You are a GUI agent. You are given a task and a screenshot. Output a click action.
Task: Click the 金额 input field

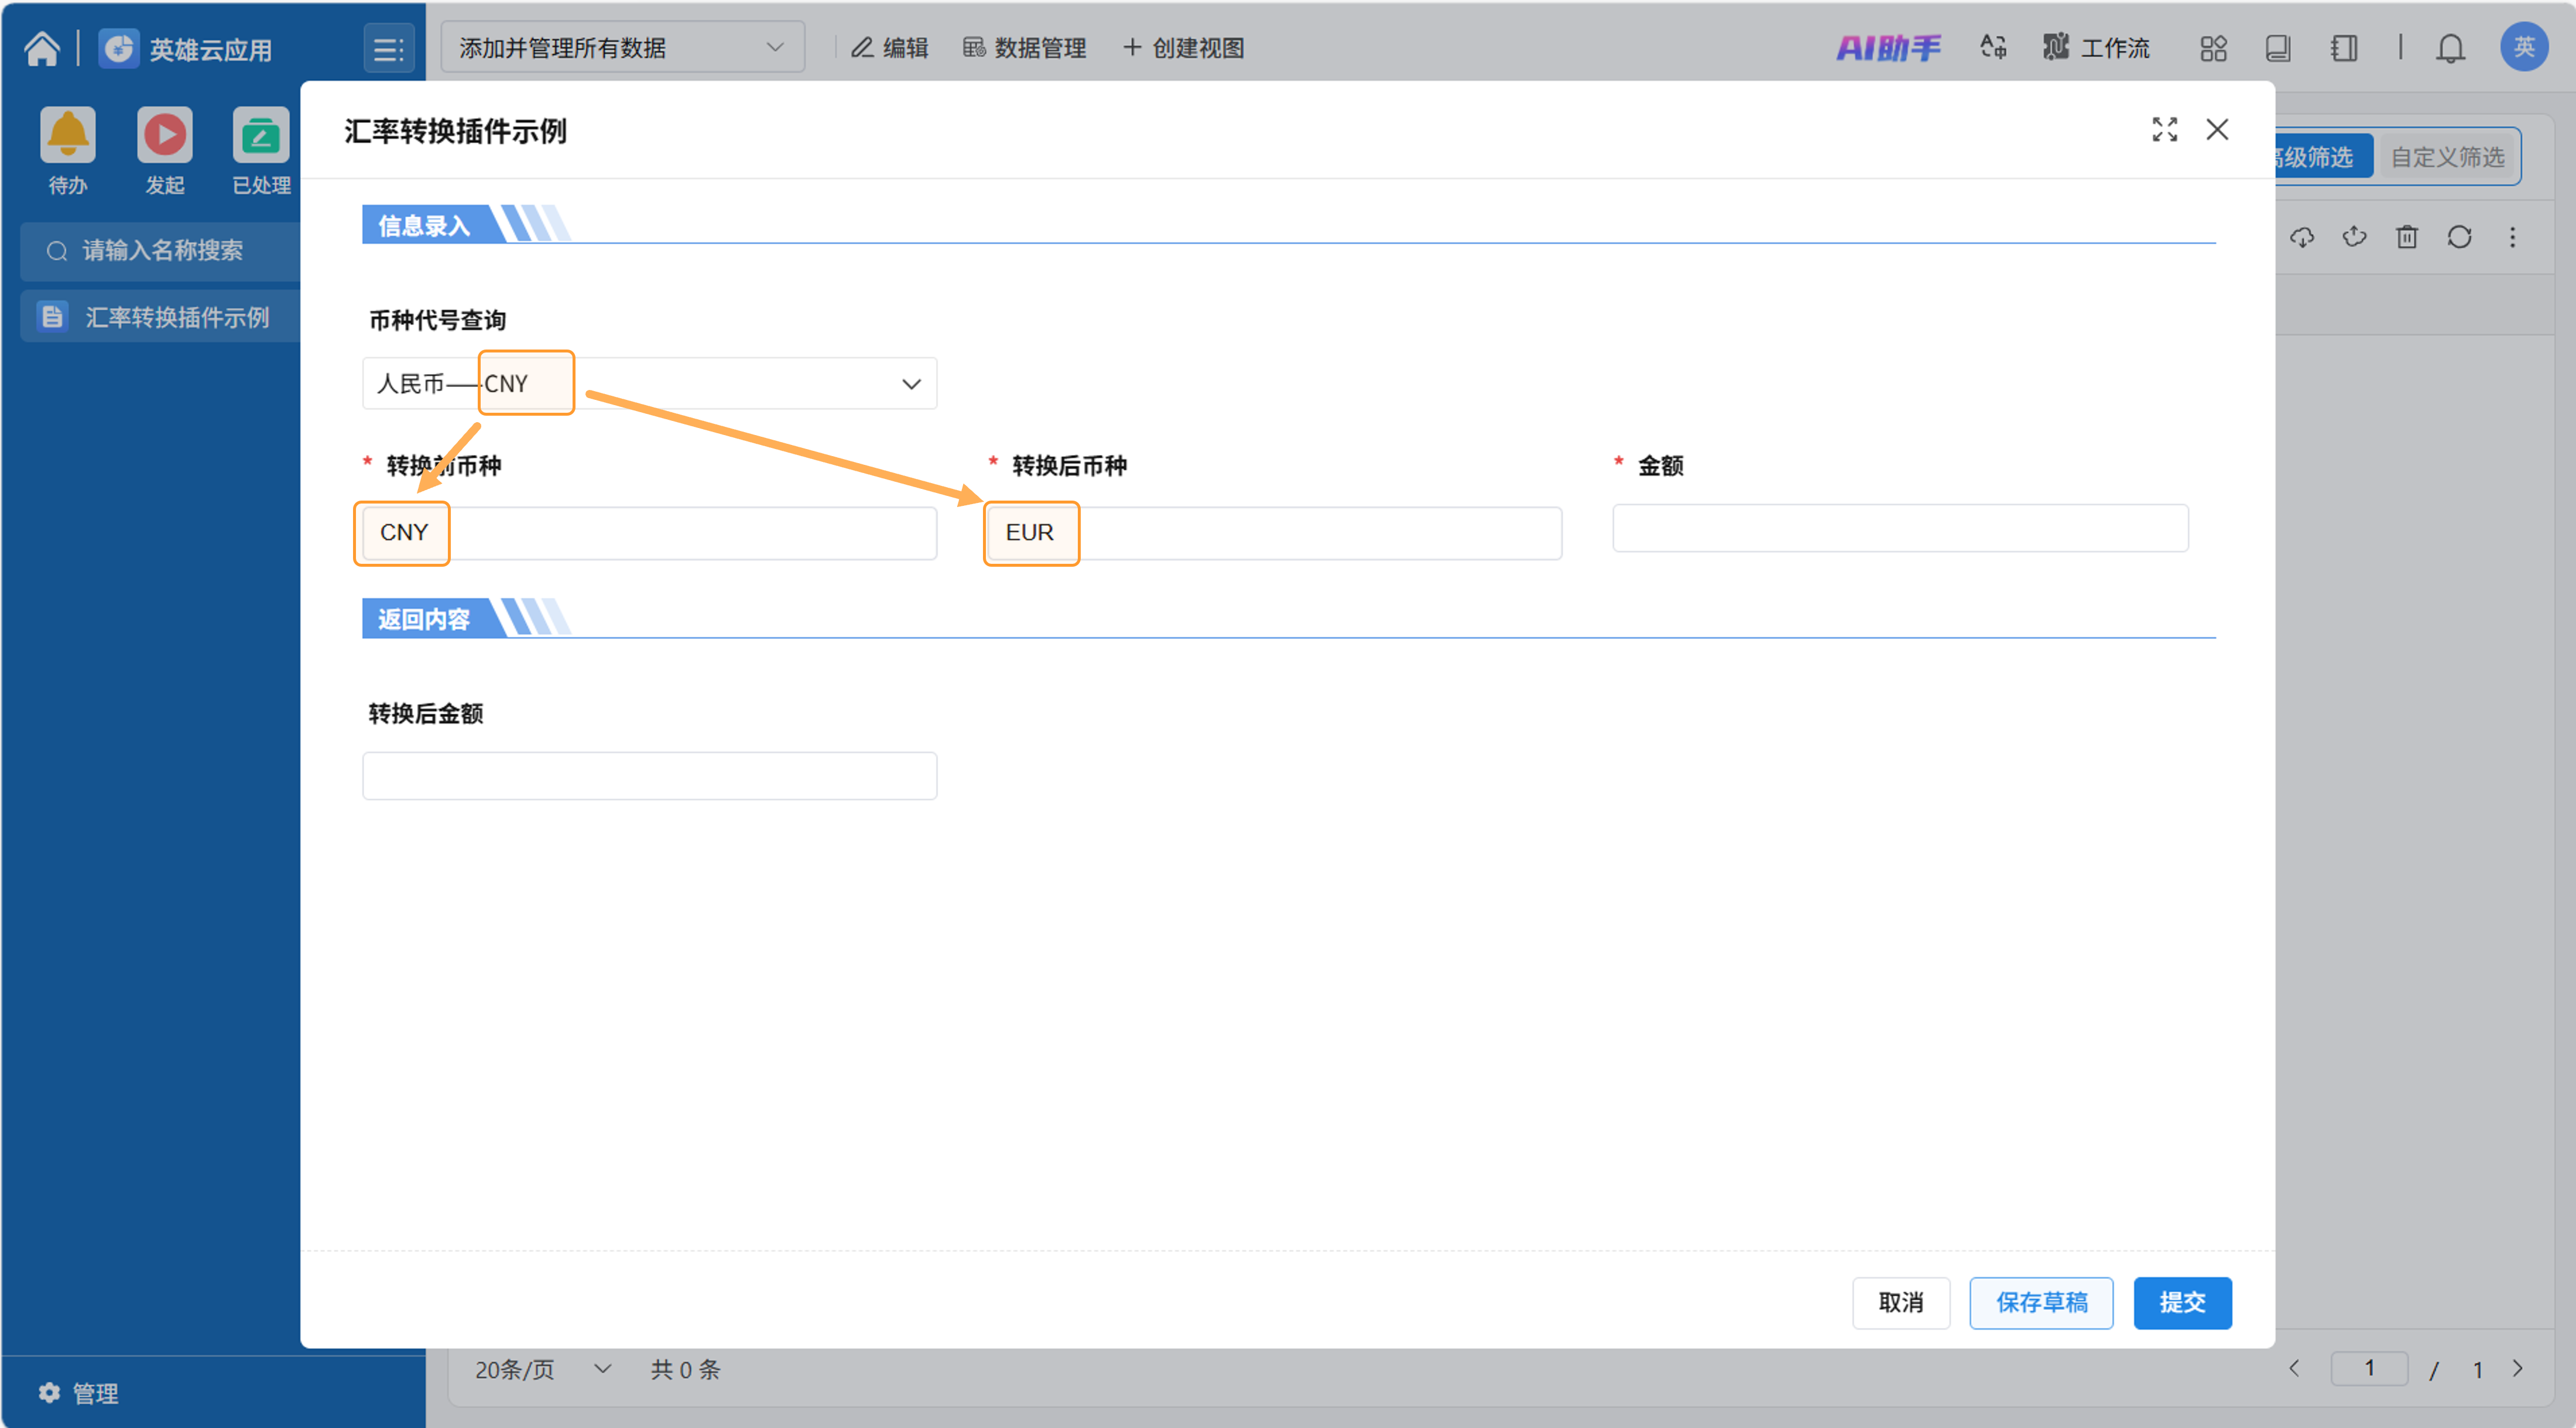click(x=1900, y=528)
